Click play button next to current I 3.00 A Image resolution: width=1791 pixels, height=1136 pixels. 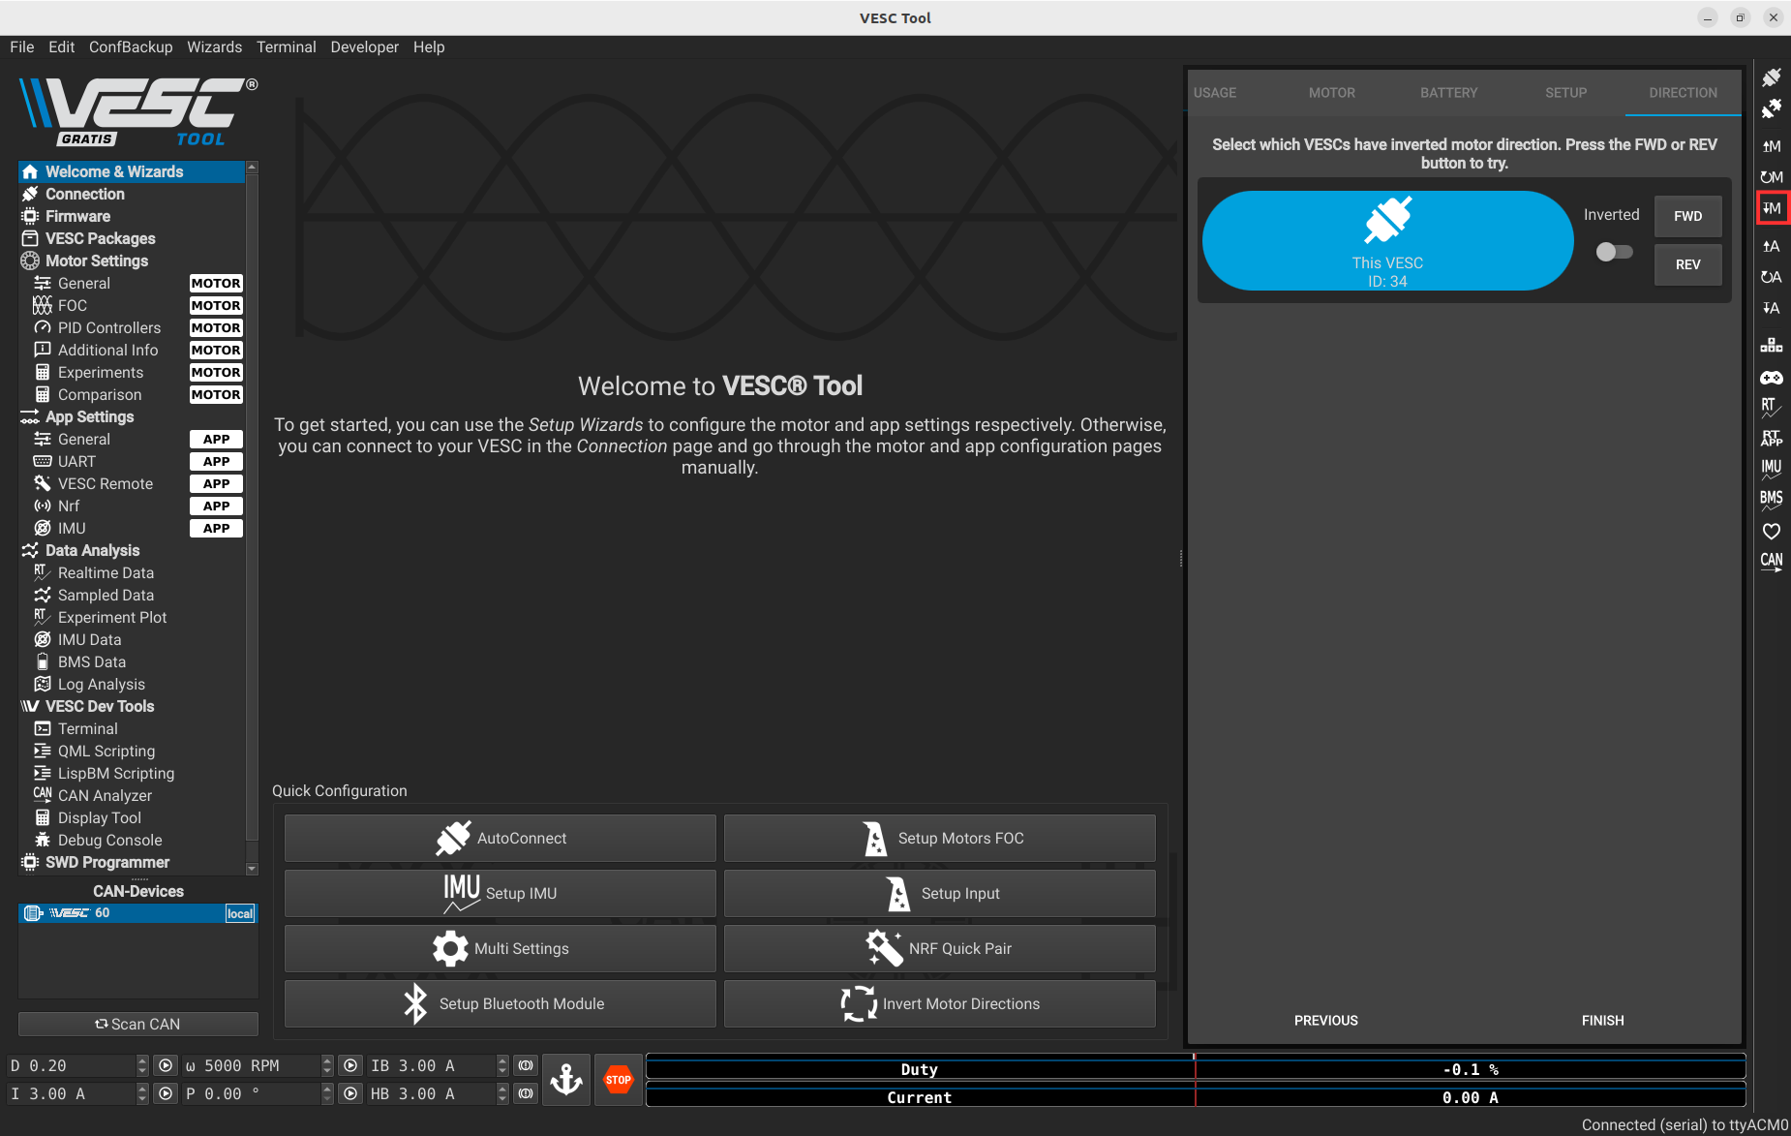click(166, 1093)
